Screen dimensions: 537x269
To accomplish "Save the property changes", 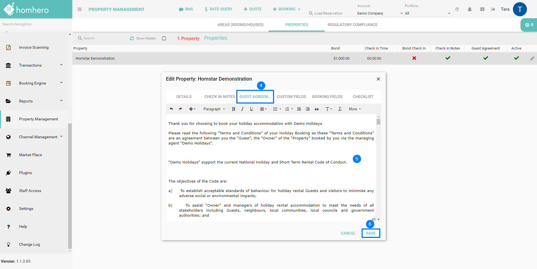I will point(371,233).
